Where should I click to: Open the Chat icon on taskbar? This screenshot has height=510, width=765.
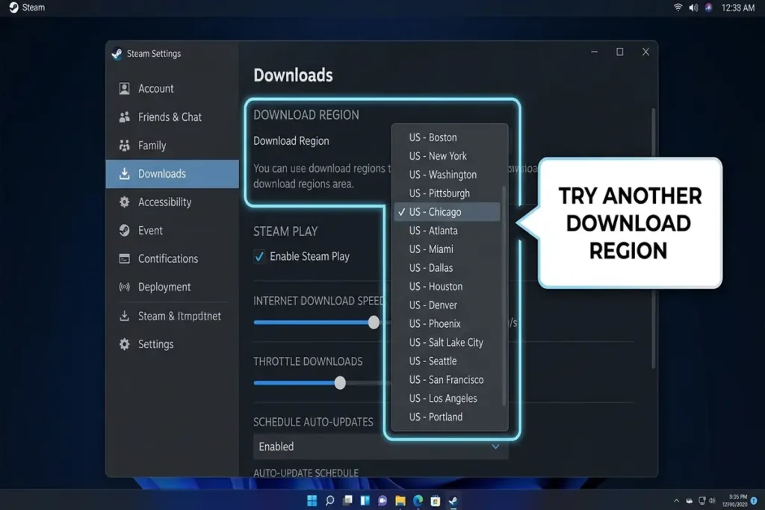[382, 501]
